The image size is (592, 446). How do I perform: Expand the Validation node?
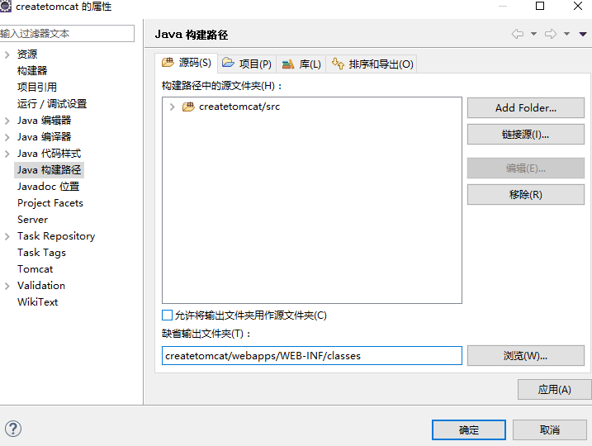click(x=7, y=286)
